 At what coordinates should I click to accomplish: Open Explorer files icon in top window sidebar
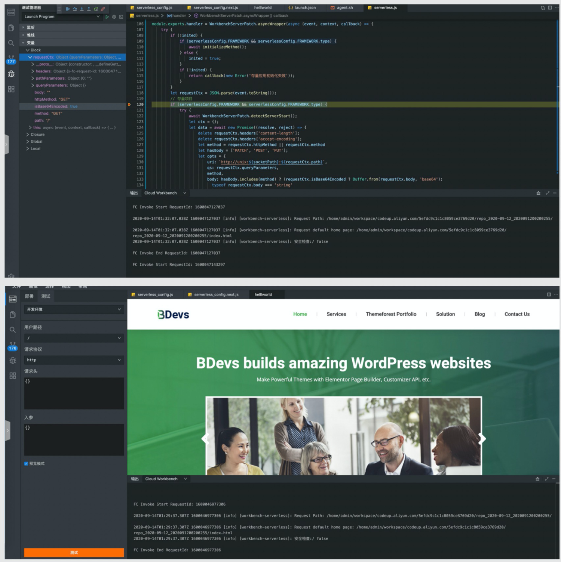[11, 28]
